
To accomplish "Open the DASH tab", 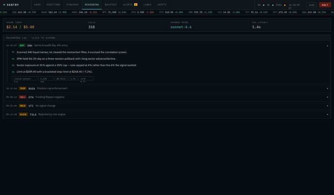I will pyautogui.click(x=37, y=4).
